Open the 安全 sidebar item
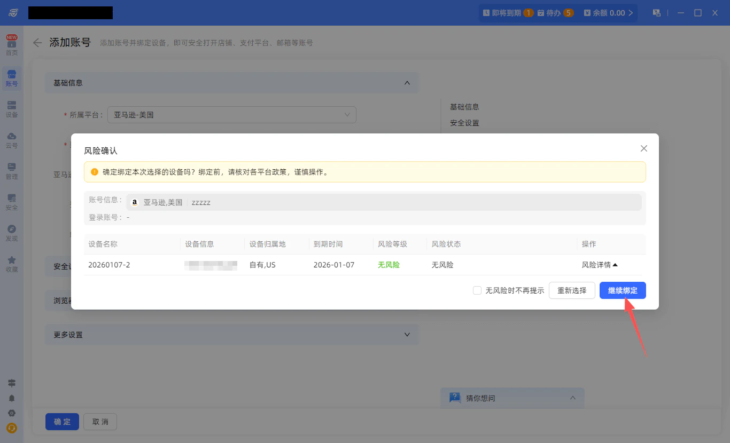This screenshot has height=443, width=730. tap(12, 202)
